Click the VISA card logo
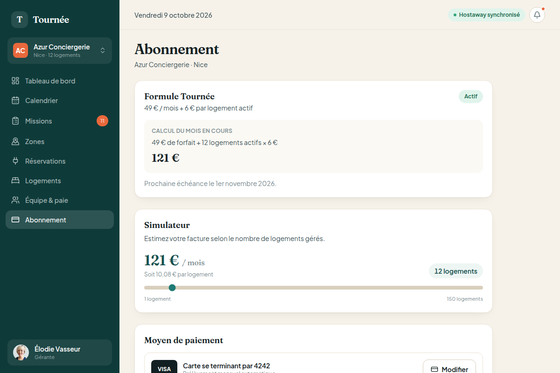 pos(164,367)
